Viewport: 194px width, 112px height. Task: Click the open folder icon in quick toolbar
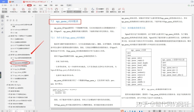click(11, 5)
